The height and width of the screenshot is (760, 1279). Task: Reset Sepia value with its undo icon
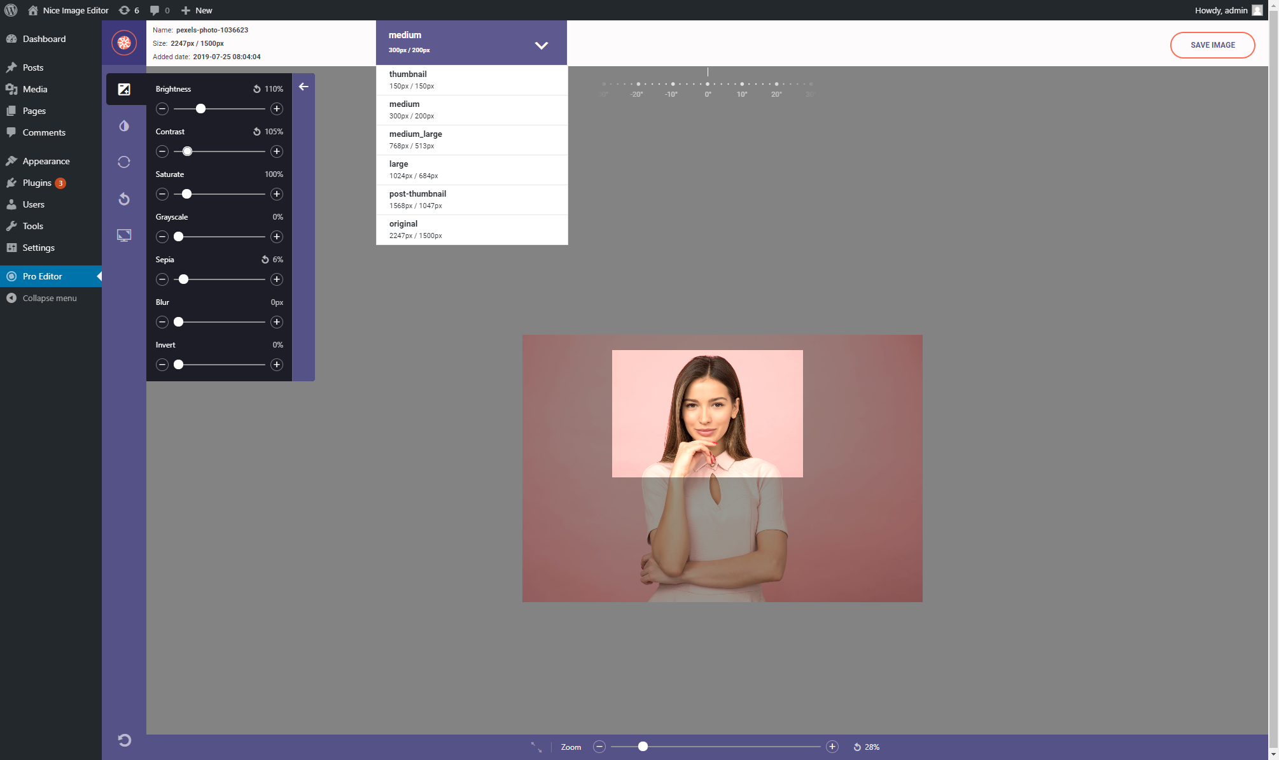[x=265, y=260]
